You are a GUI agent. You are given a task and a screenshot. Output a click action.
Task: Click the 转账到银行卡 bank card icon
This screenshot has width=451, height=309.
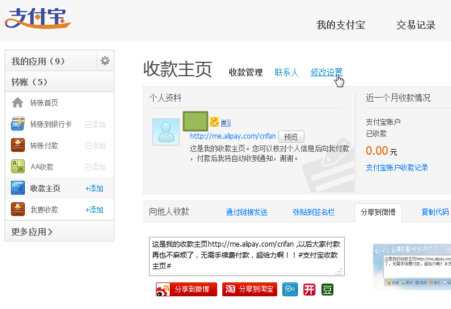click(17, 124)
